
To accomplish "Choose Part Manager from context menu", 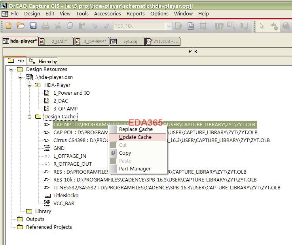I will coord(135,169).
